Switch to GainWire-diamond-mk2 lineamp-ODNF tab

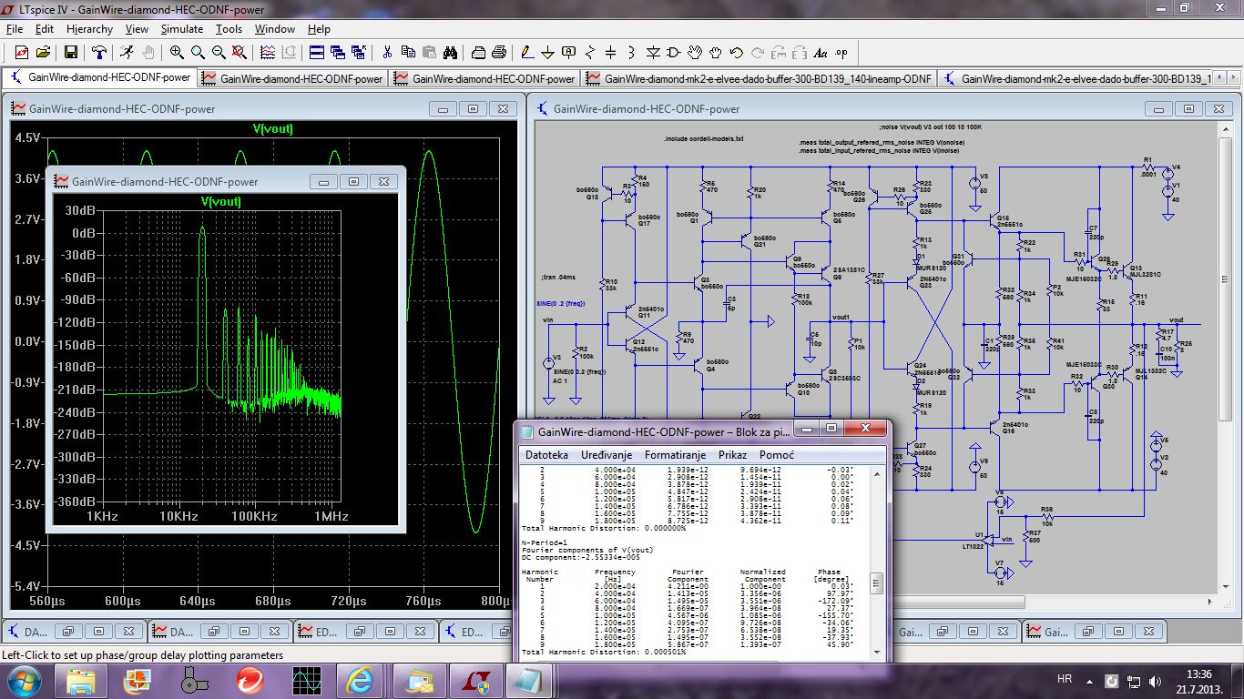760,78
